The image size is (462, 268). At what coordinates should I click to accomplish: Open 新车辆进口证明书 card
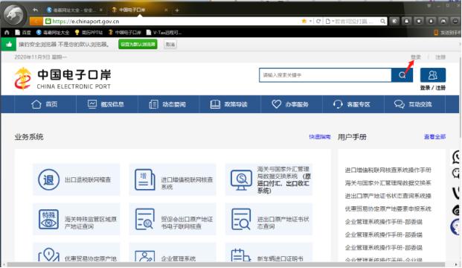tap(269, 253)
